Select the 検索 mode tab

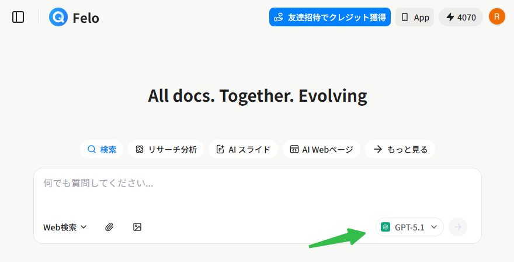[102, 149]
